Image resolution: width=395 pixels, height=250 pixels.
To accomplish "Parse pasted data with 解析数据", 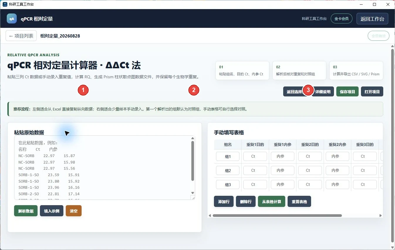I will point(26,211).
